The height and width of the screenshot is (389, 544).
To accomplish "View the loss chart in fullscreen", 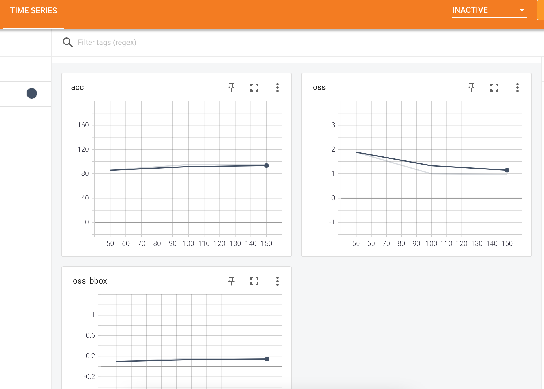I will (x=495, y=88).
